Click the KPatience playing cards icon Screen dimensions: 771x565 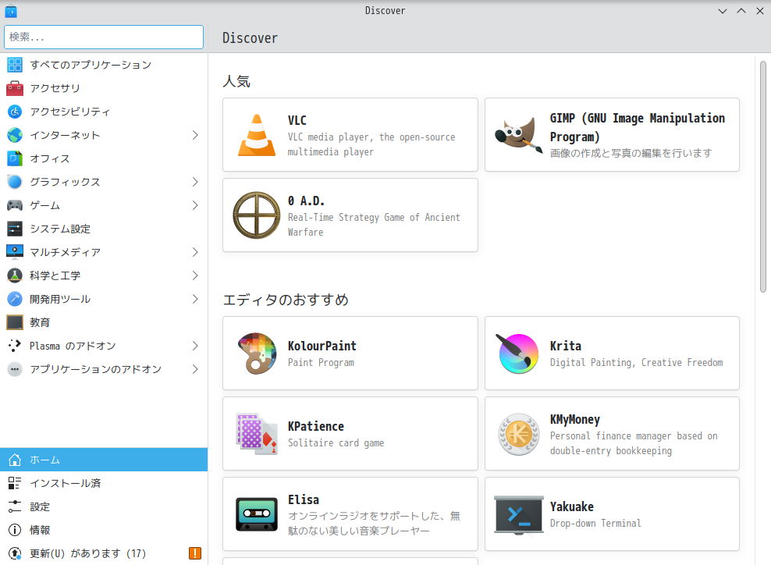pos(257,434)
